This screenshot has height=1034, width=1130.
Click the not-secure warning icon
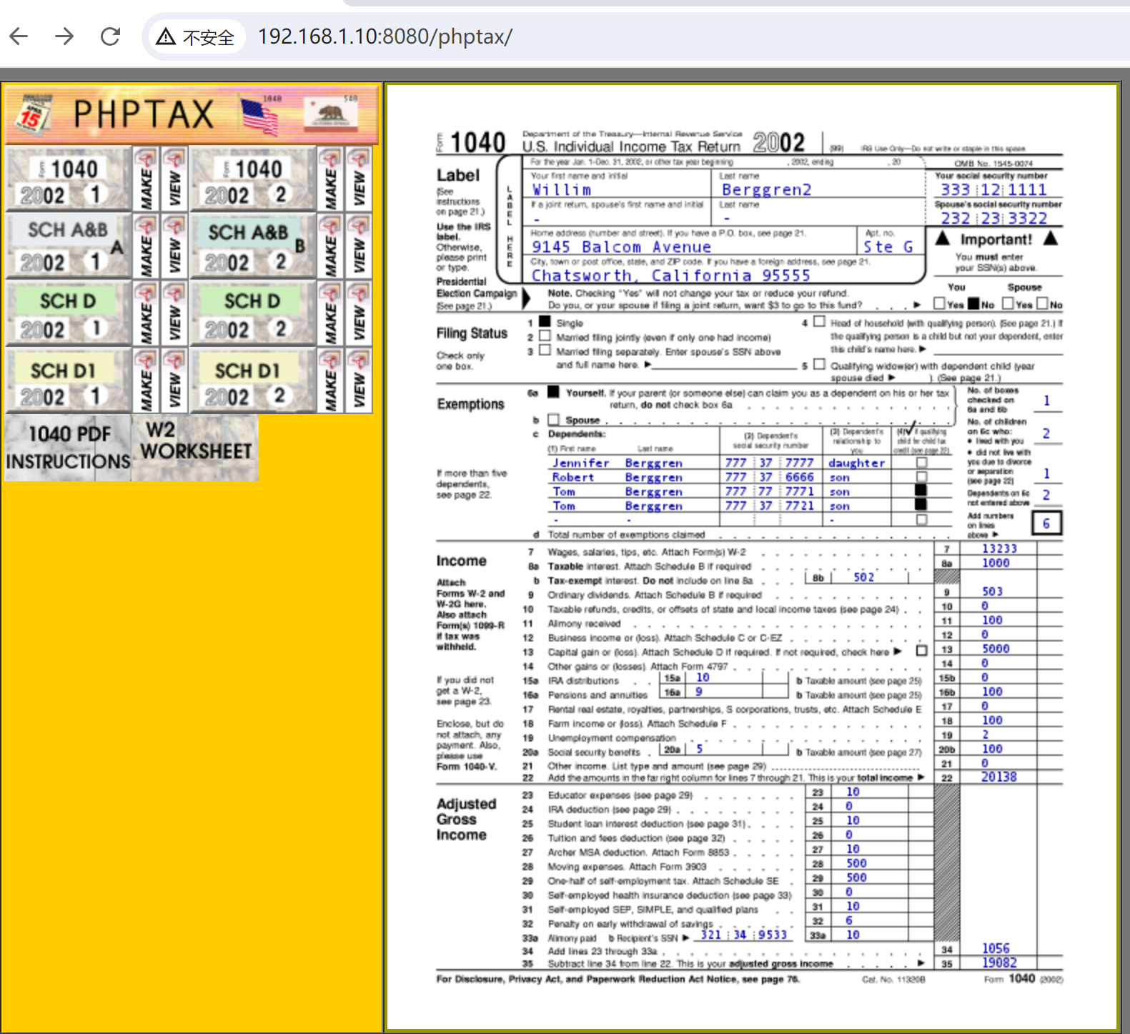click(x=166, y=36)
